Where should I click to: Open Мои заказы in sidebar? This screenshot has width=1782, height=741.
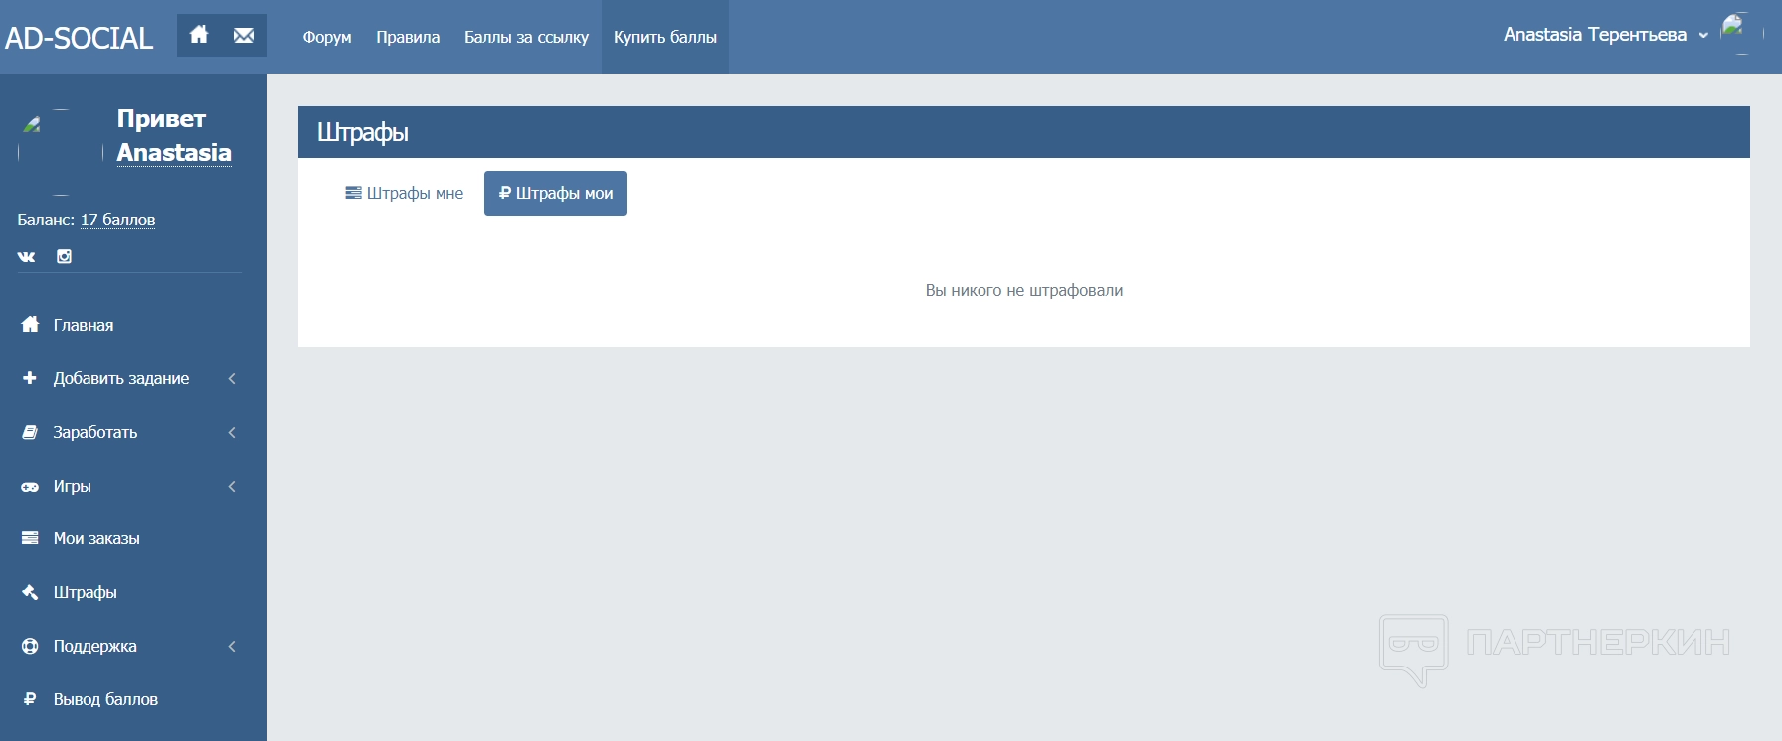96,538
